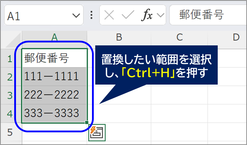Select column A header

pyautogui.click(x=54, y=37)
